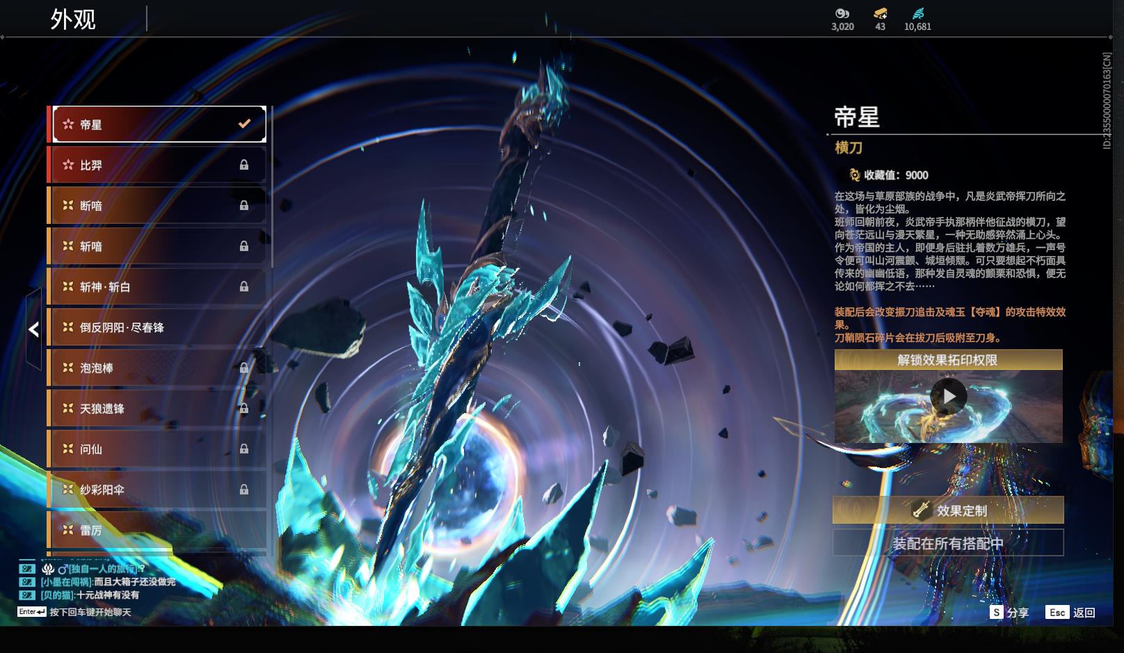Click the rarity icon beside 雷厉

[68, 530]
